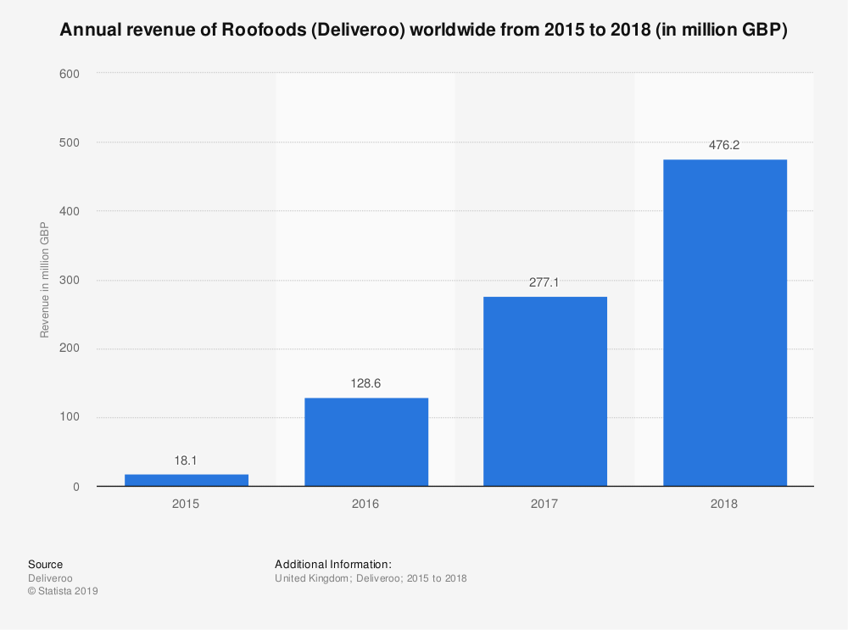Click the 2017 x-axis label
The height and width of the screenshot is (630, 848).
click(x=544, y=504)
